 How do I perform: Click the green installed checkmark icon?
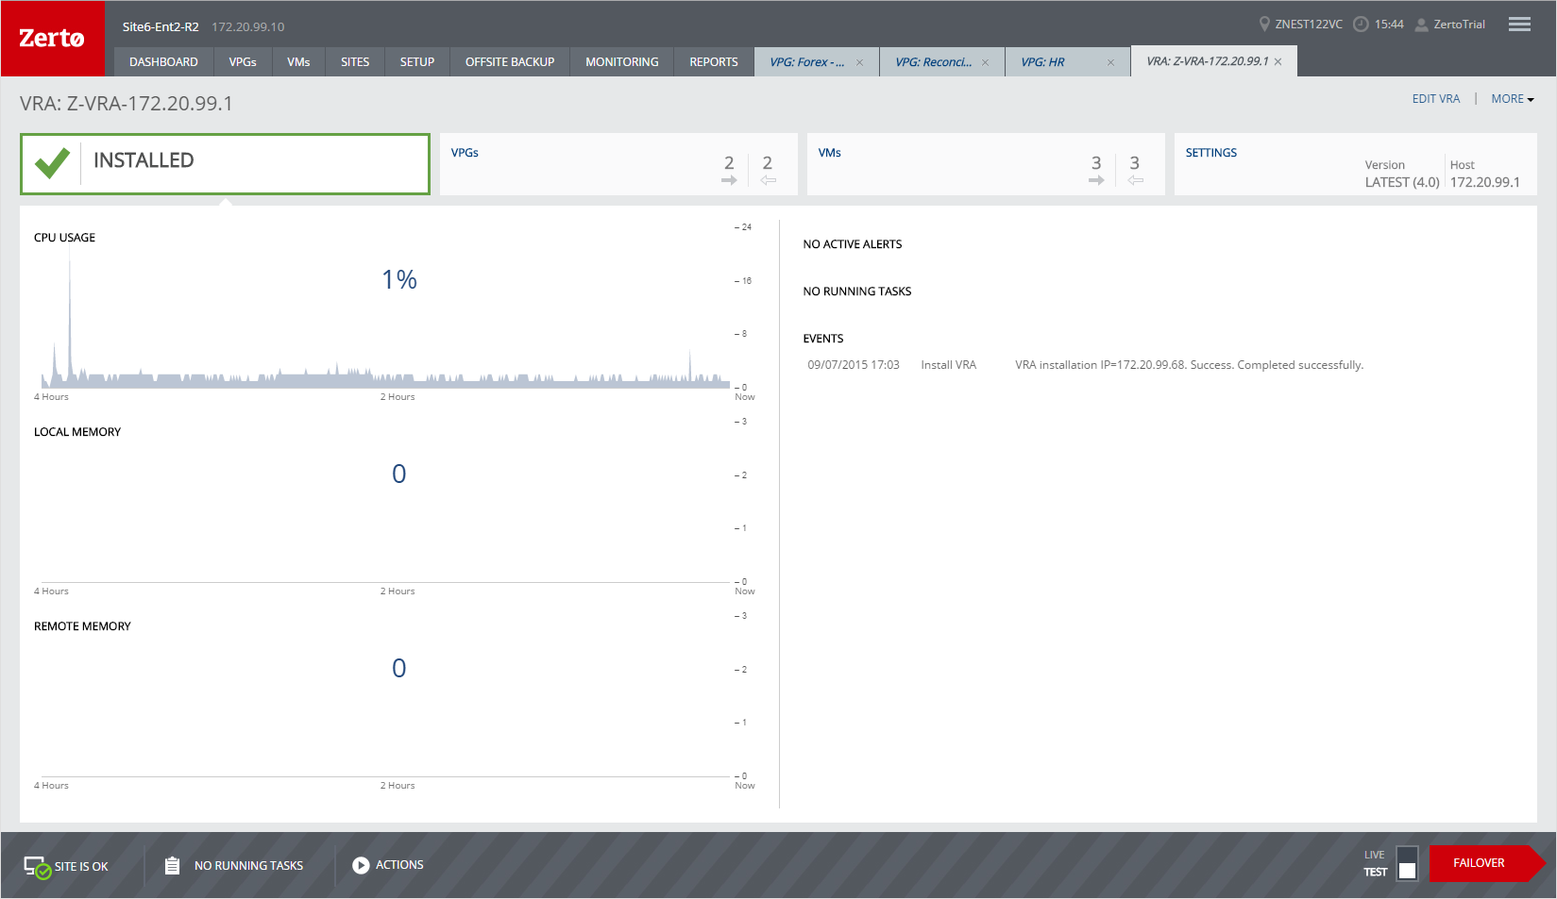click(x=52, y=163)
